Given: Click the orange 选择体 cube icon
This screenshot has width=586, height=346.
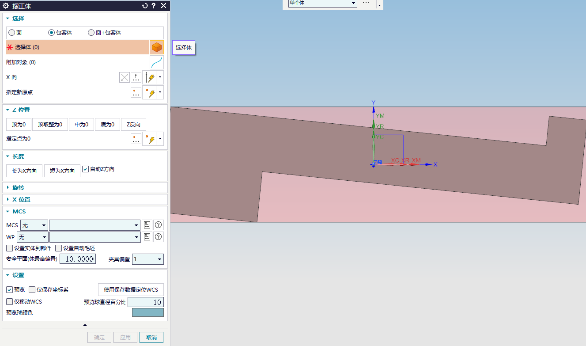Looking at the screenshot, I should click(156, 47).
